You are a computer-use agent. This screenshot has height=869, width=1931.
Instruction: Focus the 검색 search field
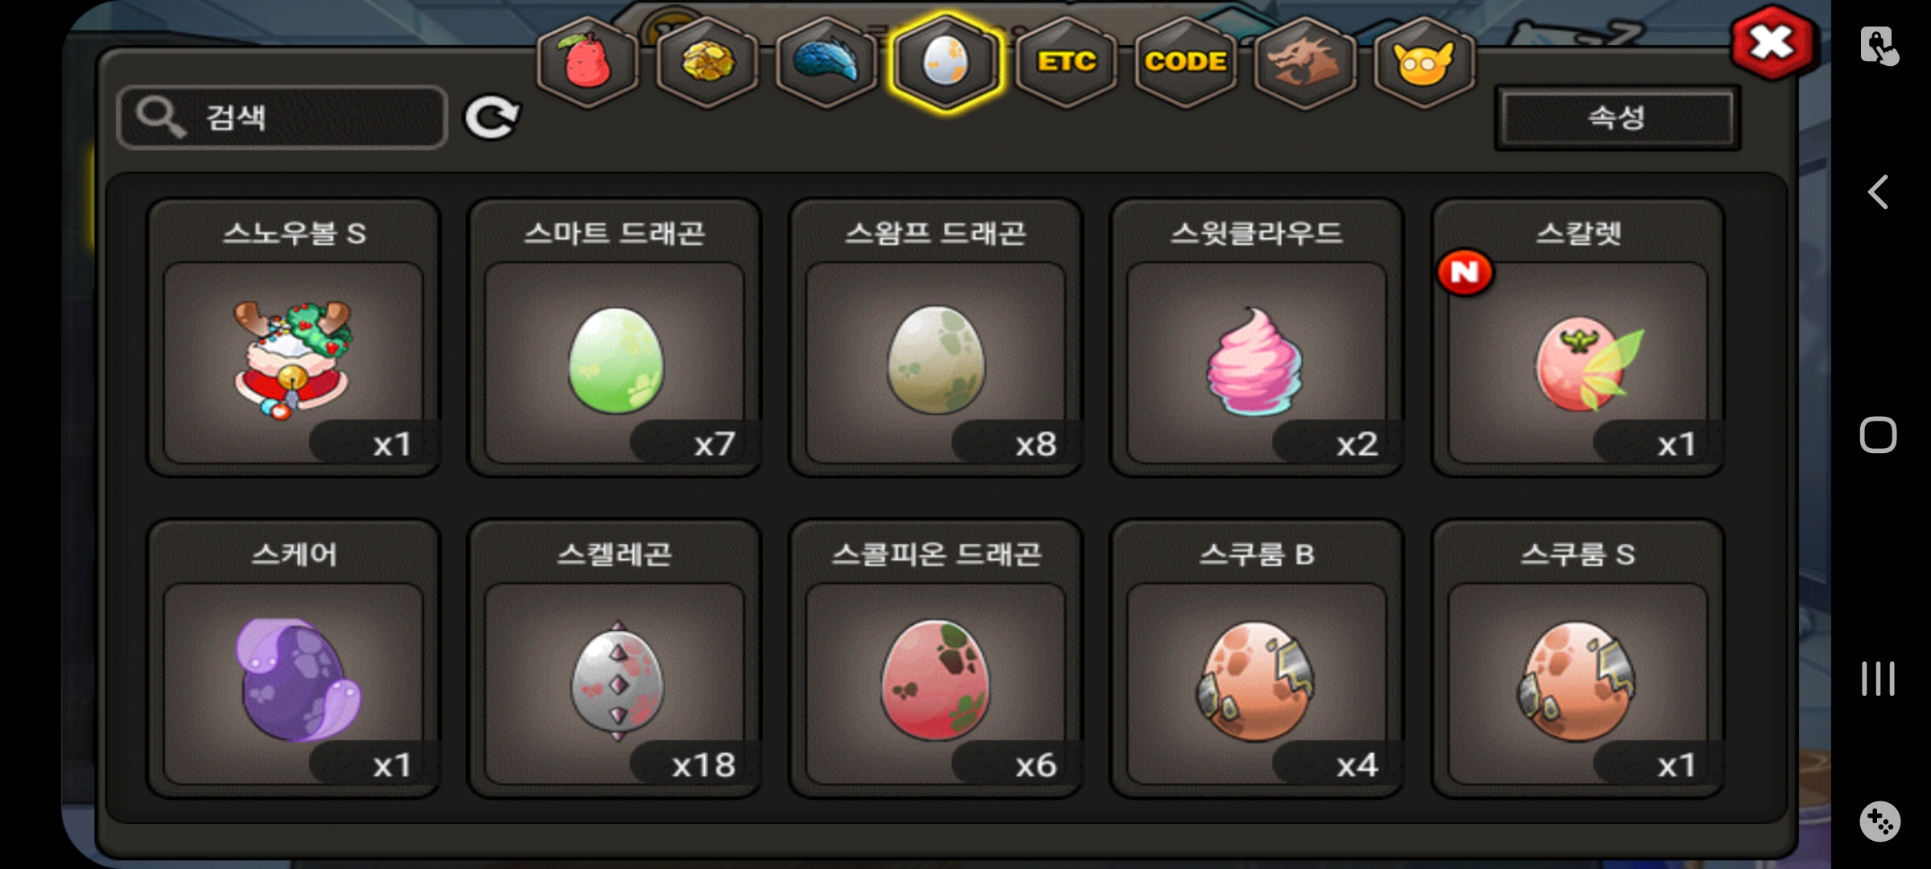pyautogui.click(x=282, y=117)
